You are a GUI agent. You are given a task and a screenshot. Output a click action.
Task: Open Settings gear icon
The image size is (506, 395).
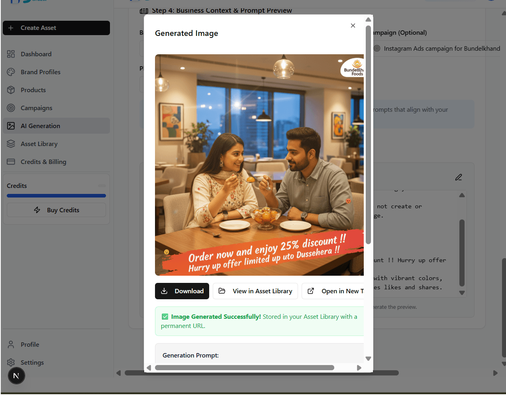pyautogui.click(x=11, y=363)
